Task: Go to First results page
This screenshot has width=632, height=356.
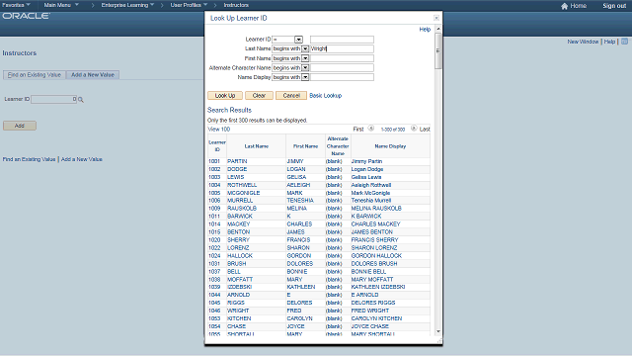Action: 358,130
